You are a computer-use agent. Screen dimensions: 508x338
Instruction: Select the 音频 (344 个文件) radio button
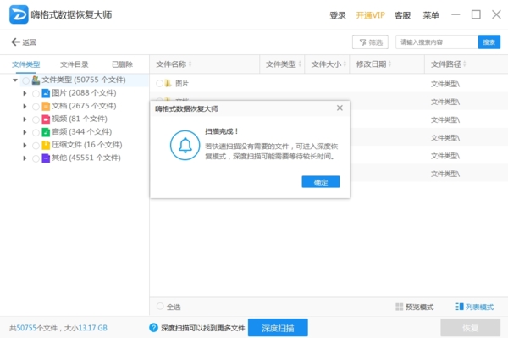[36, 132]
